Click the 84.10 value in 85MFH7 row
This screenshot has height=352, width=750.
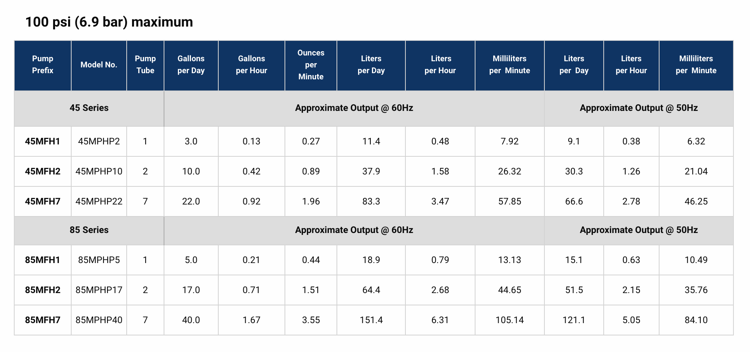click(x=696, y=320)
